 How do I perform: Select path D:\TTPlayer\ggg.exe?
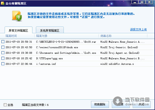pos(49,58)
